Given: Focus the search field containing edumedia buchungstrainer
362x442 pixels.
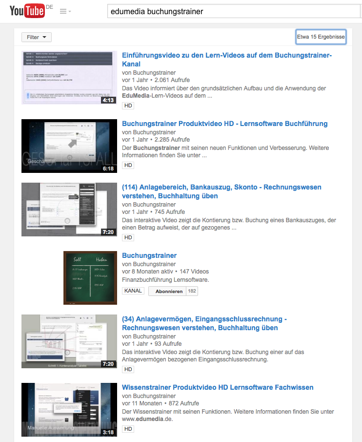Looking at the screenshot, I should [x=234, y=11].
